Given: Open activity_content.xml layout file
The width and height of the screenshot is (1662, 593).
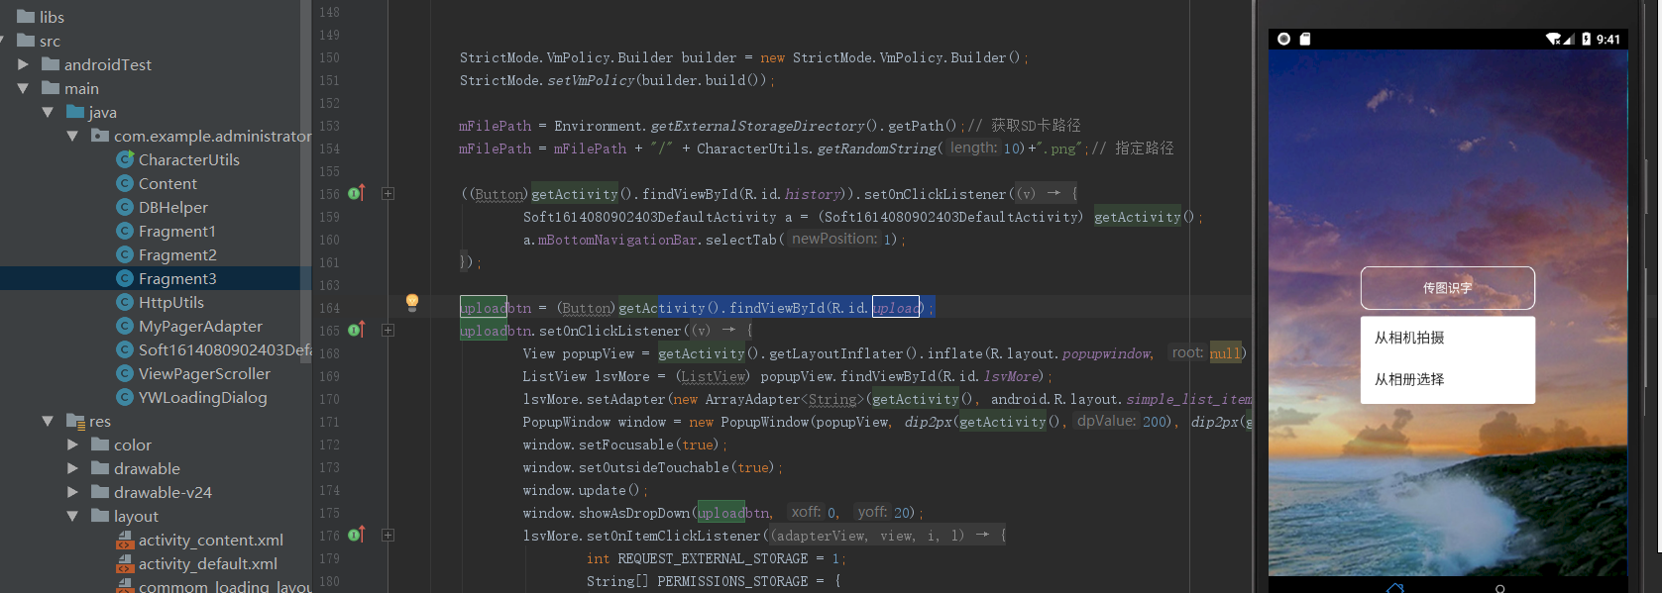Looking at the screenshot, I should click(211, 540).
